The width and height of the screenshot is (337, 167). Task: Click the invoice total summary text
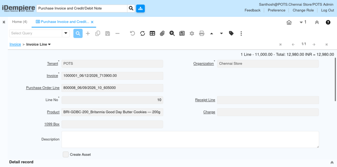click(287, 55)
